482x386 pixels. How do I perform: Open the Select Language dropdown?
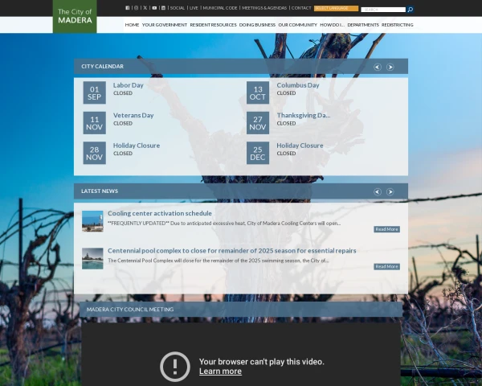point(336,8)
